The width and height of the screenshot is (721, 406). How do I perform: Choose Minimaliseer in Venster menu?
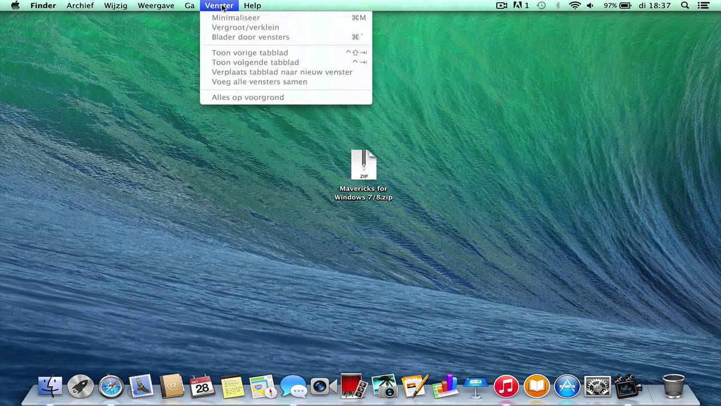tap(286, 17)
